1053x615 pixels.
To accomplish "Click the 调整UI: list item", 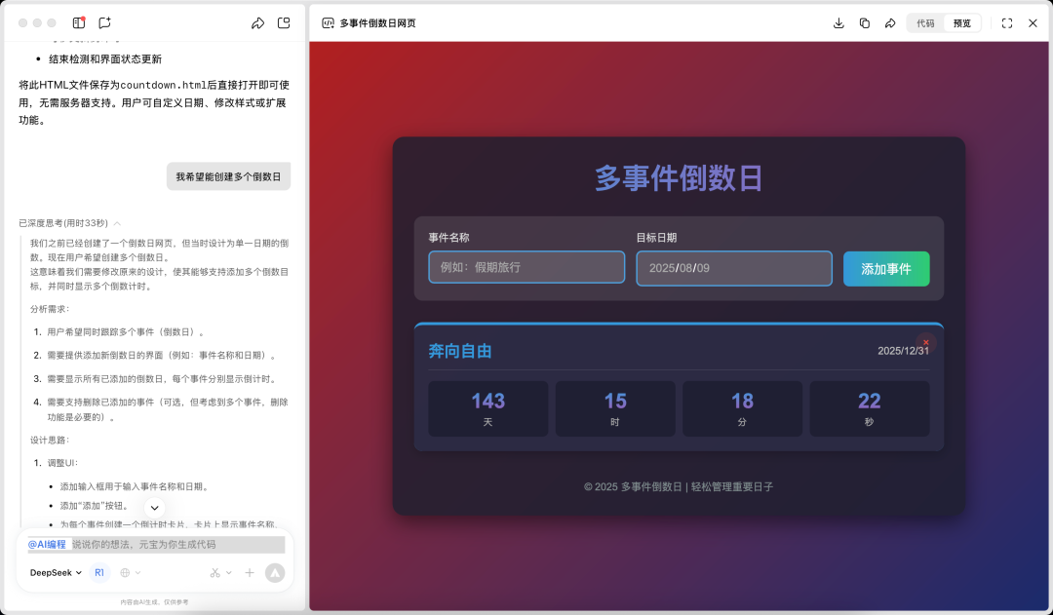I will pyautogui.click(x=62, y=463).
